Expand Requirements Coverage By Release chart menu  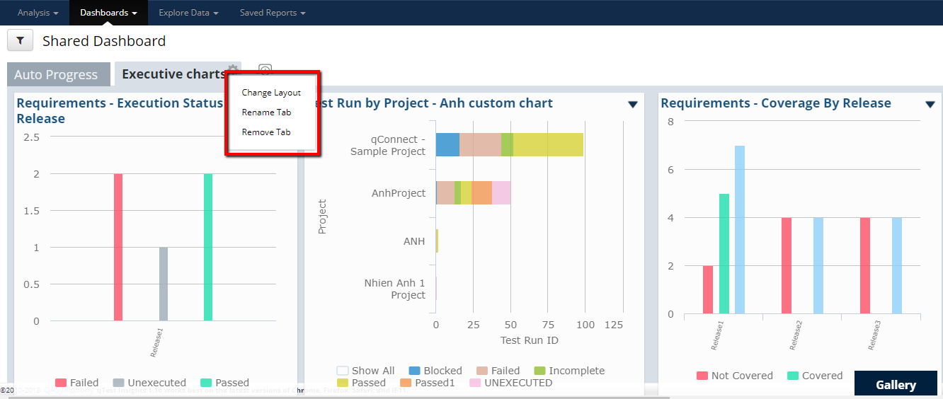pos(930,105)
